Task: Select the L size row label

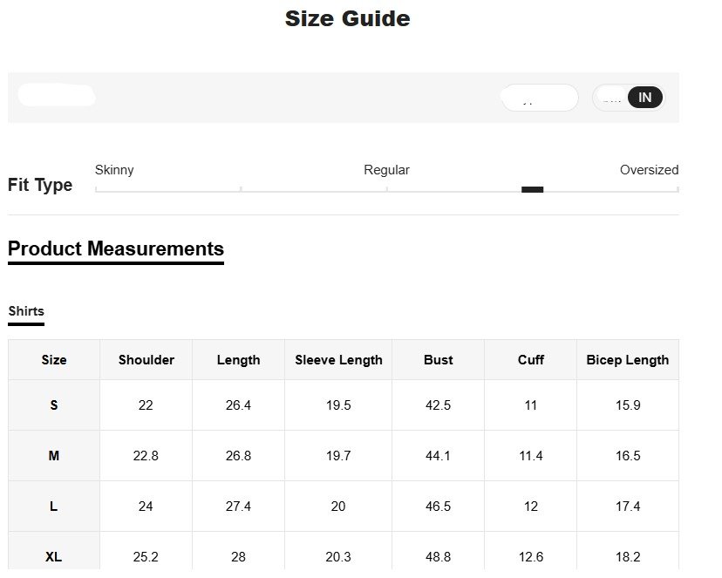Action: (54, 507)
